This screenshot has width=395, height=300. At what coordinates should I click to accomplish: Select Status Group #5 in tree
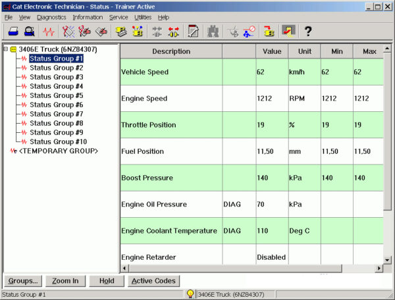pos(56,95)
